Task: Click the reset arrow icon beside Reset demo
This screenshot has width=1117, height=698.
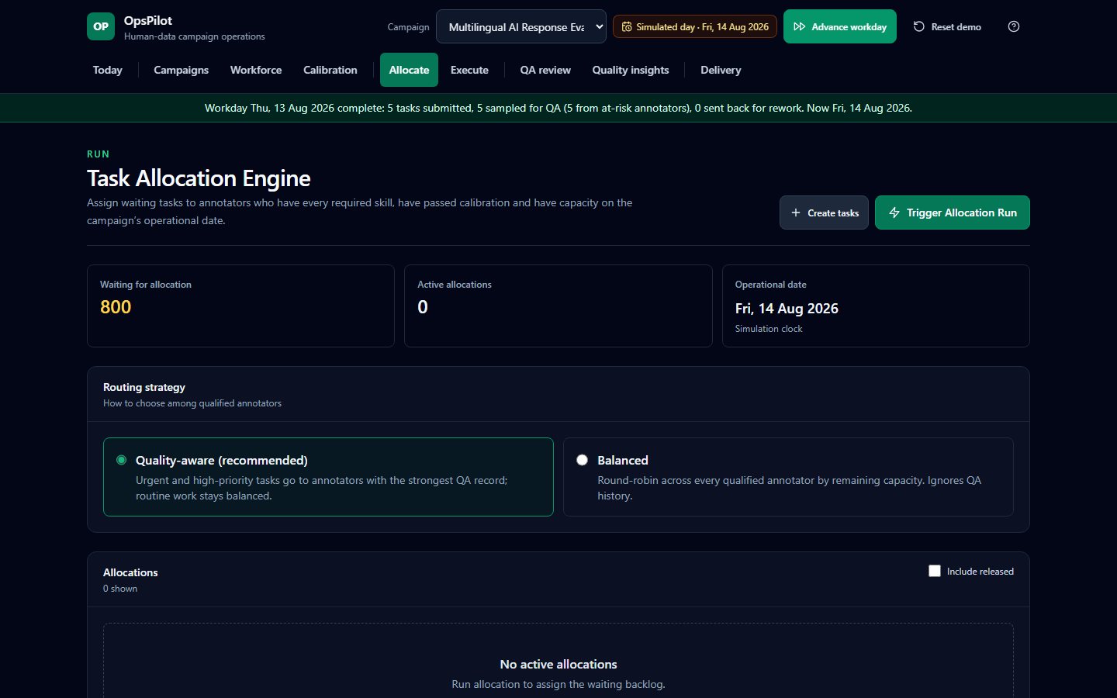Action: click(919, 26)
